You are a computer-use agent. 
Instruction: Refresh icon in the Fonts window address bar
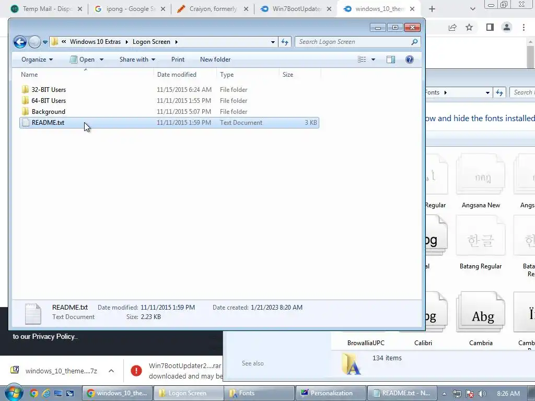coord(499,92)
